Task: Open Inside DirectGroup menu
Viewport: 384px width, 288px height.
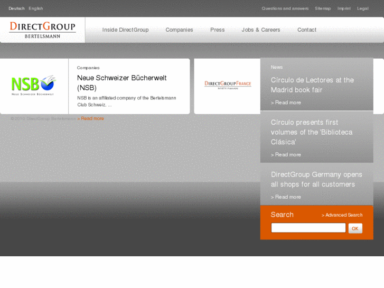Action: (x=125, y=30)
